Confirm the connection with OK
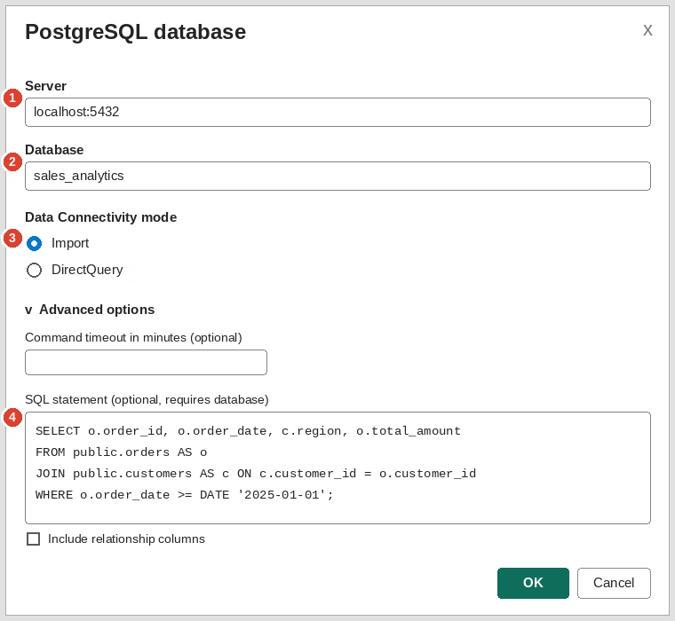The height and width of the screenshot is (621, 675). click(x=533, y=583)
